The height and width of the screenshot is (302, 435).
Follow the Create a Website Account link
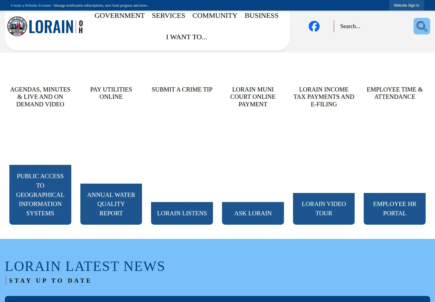click(31, 5)
